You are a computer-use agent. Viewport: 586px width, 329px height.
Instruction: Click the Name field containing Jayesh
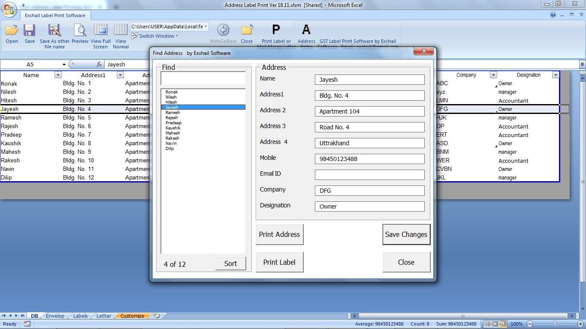pyautogui.click(x=370, y=80)
